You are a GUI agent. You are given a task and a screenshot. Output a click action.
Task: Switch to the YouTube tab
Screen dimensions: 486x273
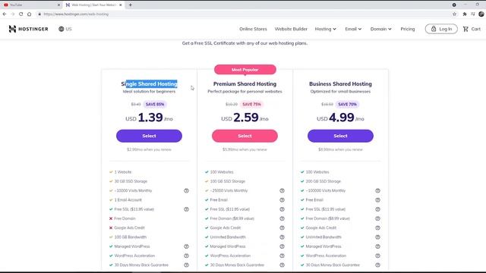31,5
